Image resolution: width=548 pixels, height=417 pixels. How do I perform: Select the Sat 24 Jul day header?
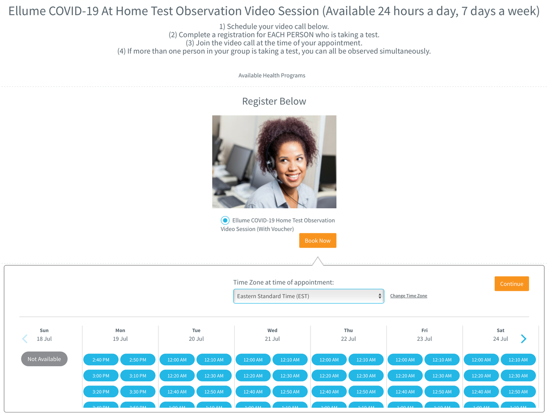(x=500, y=334)
